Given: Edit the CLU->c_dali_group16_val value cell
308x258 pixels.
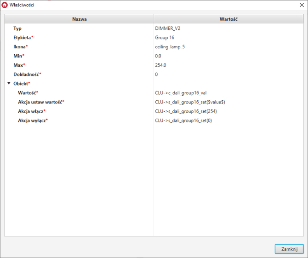Looking at the screenshot, I should (181, 93).
